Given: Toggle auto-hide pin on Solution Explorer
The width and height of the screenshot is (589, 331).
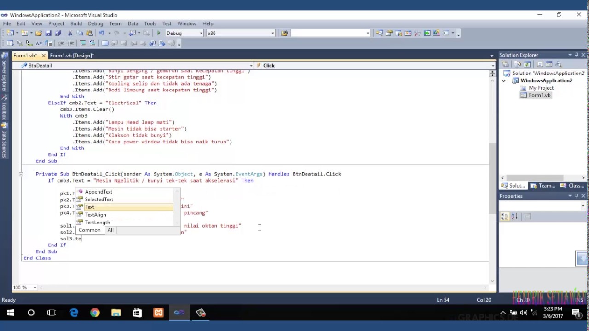Looking at the screenshot, I should point(577,55).
